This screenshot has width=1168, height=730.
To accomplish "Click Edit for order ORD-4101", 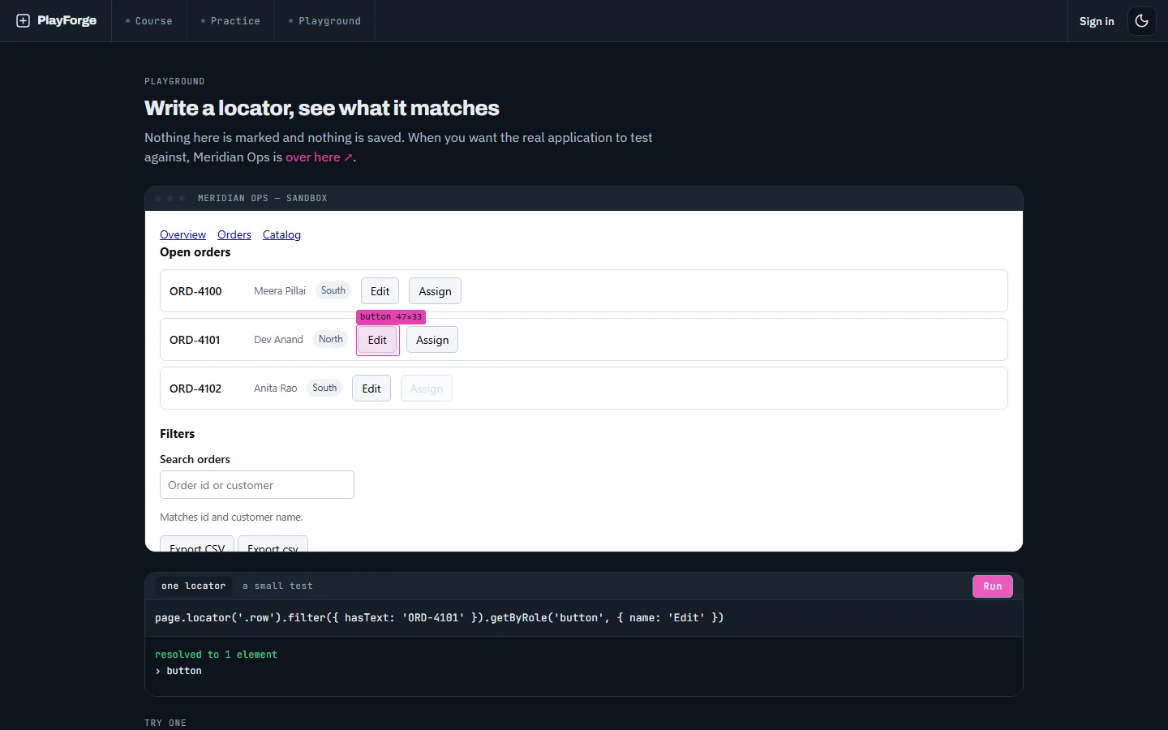I will pos(377,340).
